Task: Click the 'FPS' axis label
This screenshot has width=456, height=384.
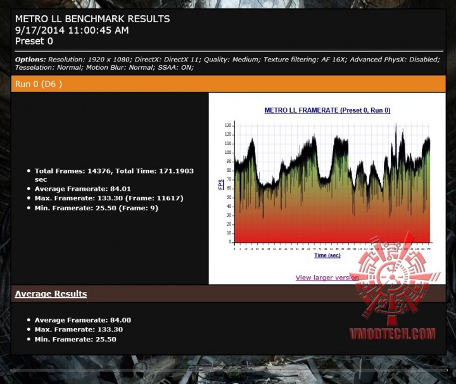Action: pyautogui.click(x=221, y=184)
